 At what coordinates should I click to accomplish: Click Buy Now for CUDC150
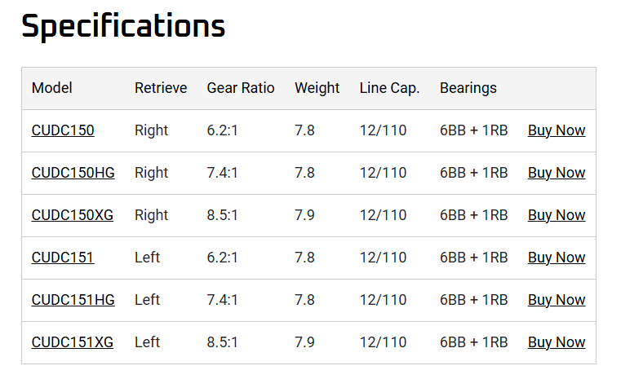557,130
